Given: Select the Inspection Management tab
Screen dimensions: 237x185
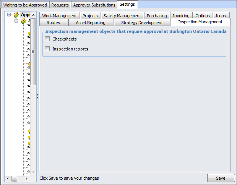Looking at the screenshot, I should [200, 22].
